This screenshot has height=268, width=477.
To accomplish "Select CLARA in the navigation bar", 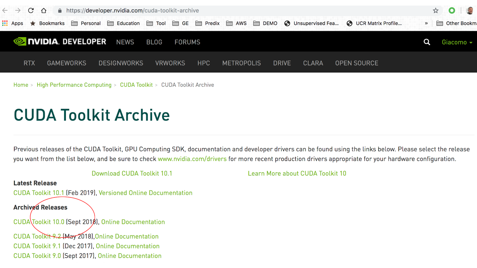I will [313, 63].
